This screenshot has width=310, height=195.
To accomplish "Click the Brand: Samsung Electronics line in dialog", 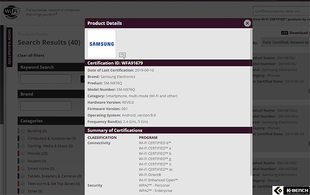I will [111, 77].
